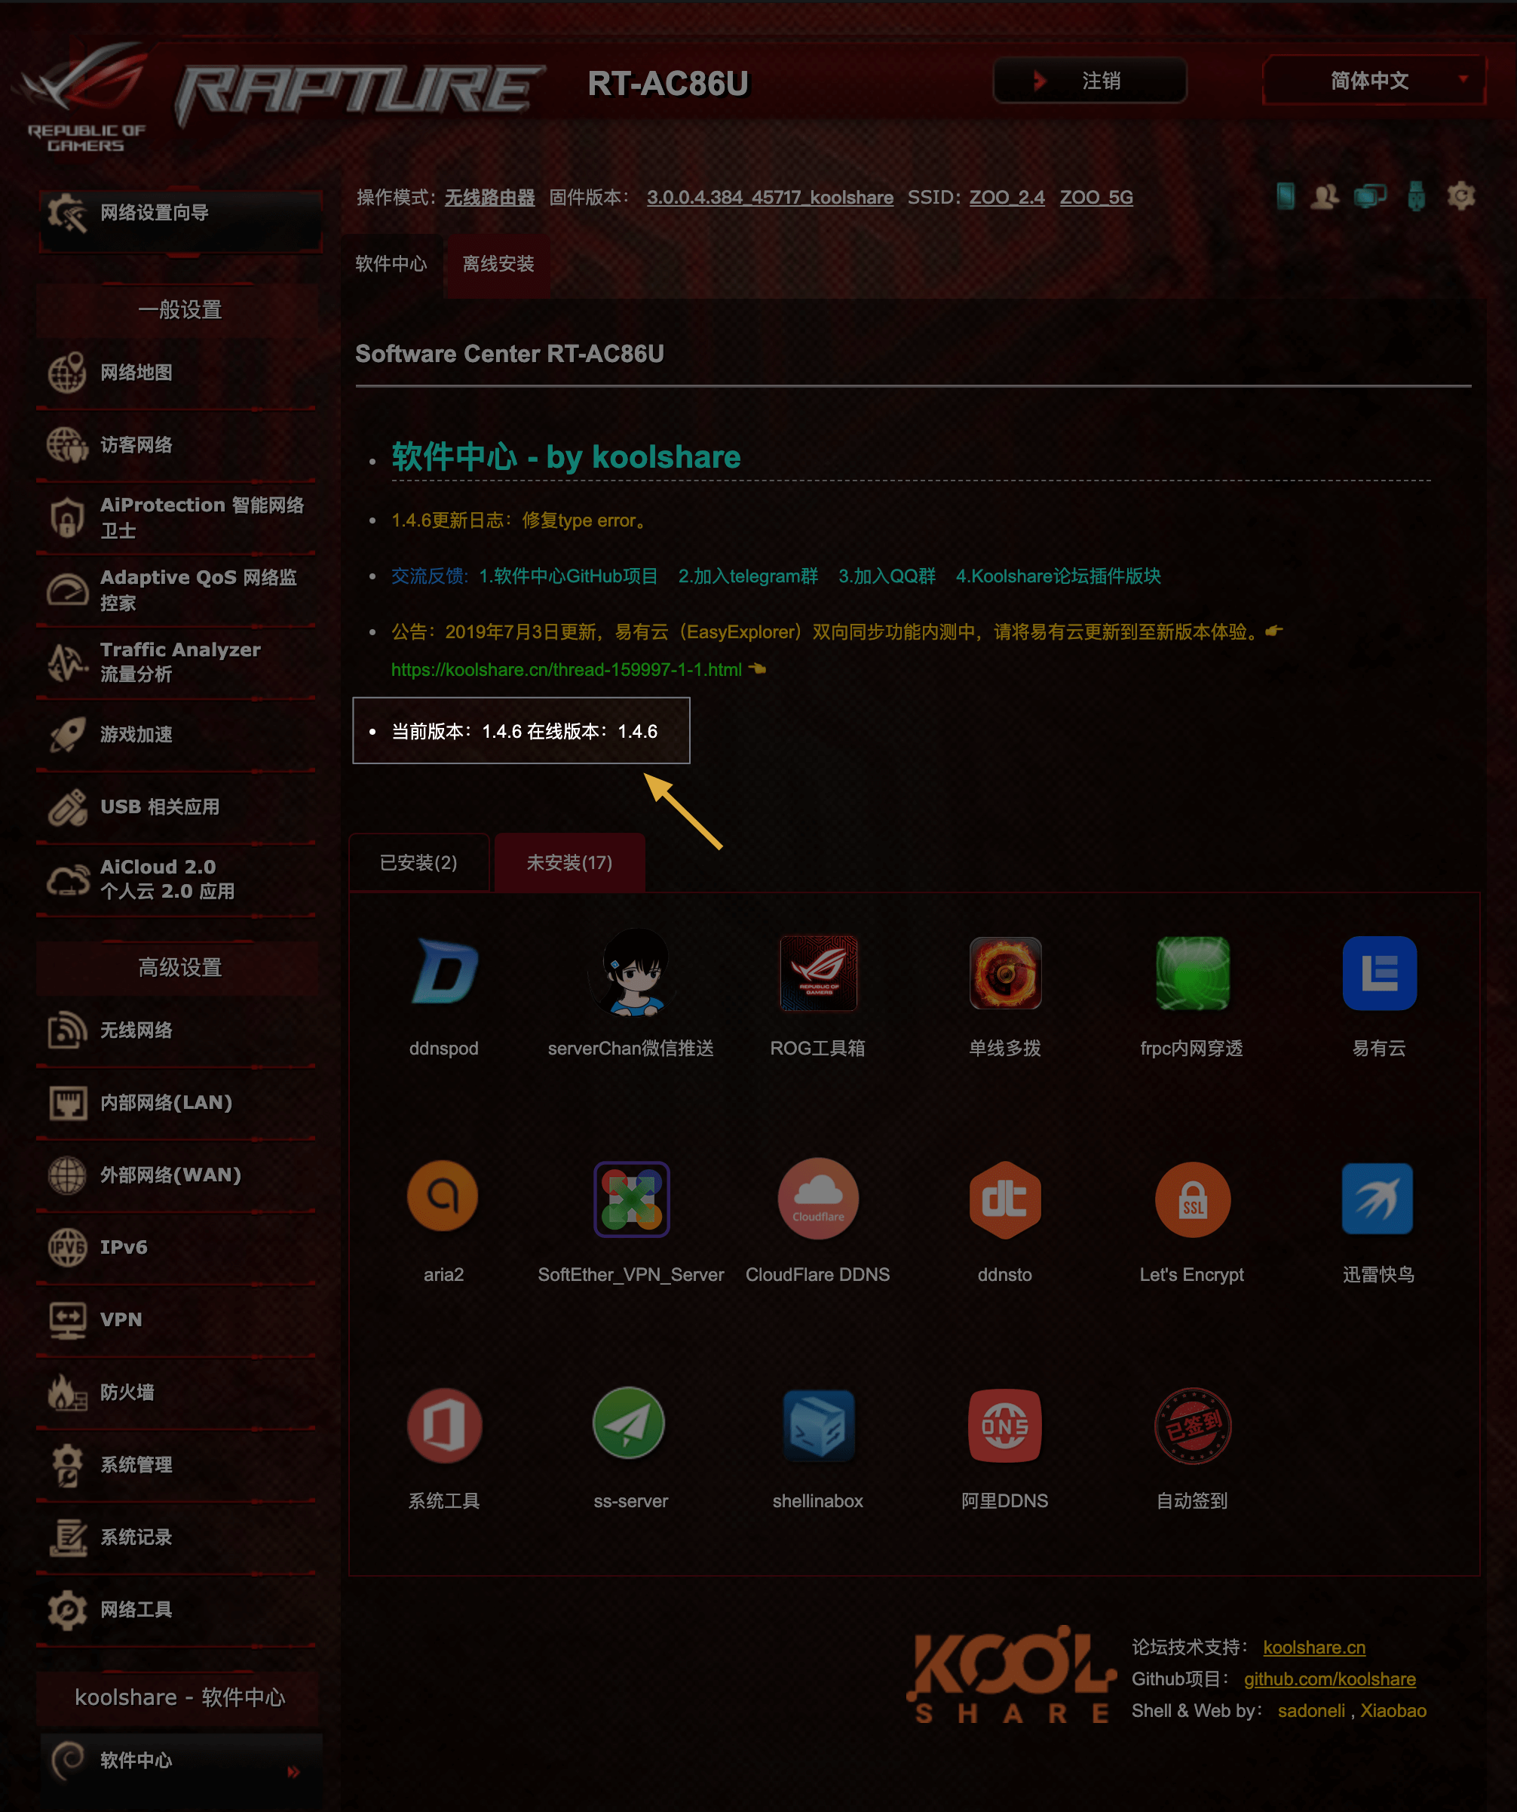This screenshot has width=1517, height=1812.
Task: Open 网络地图 in sidebar
Action: pos(176,373)
